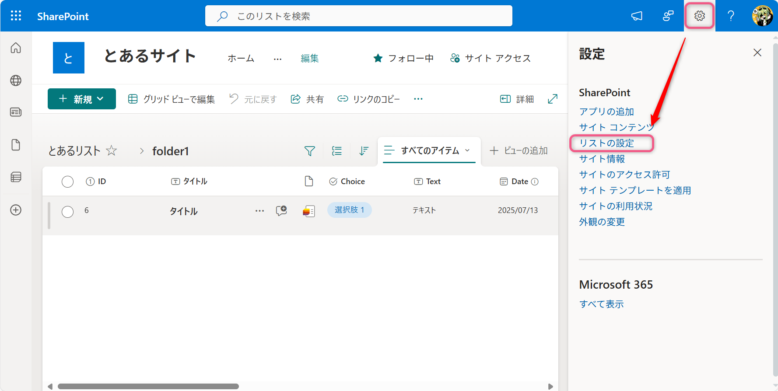Open サイト テンプレートを適用 link
Image resolution: width=778 pixels, height=391 pixels.
point(635,190)
